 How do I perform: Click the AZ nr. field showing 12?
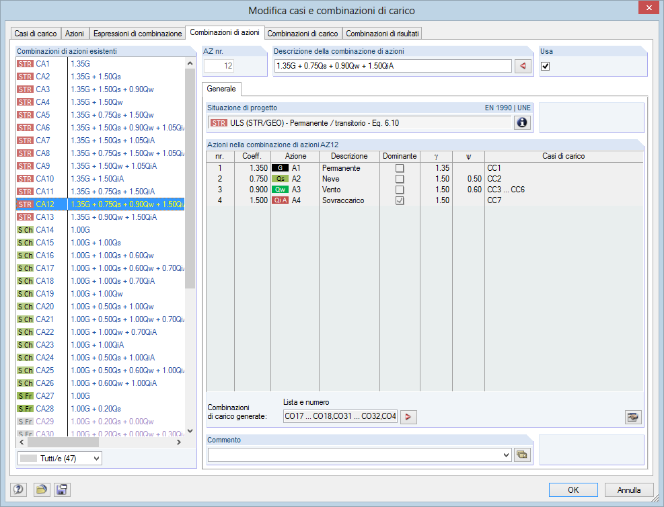[x=219, y=66]
